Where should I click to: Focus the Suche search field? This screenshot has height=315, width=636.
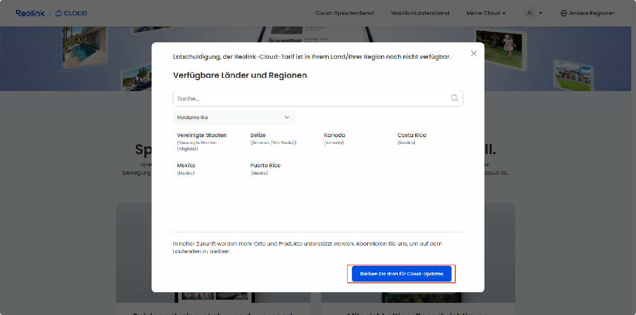(318, 98)
